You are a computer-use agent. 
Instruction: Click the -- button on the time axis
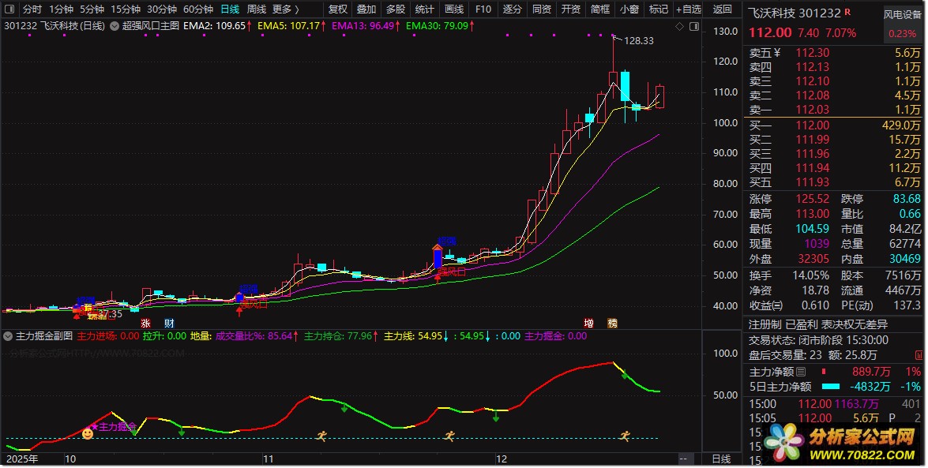683,459
